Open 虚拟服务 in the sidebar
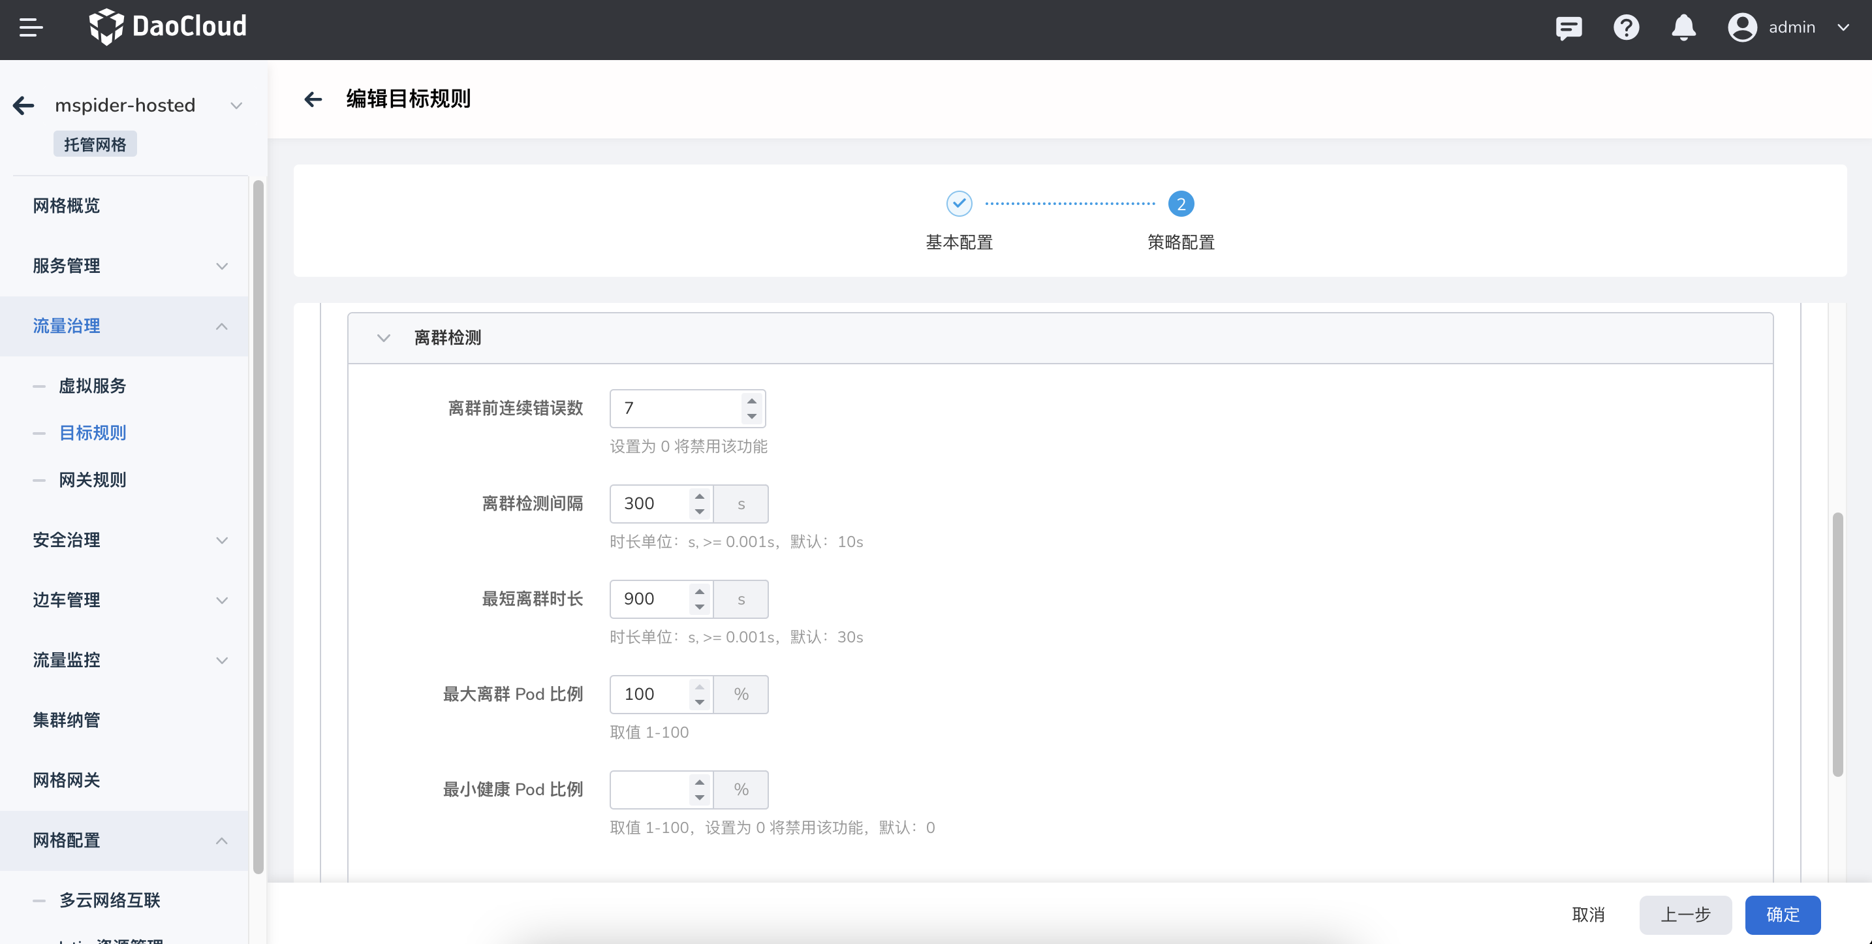This screenshot has width=1872, height=944. 92,386
